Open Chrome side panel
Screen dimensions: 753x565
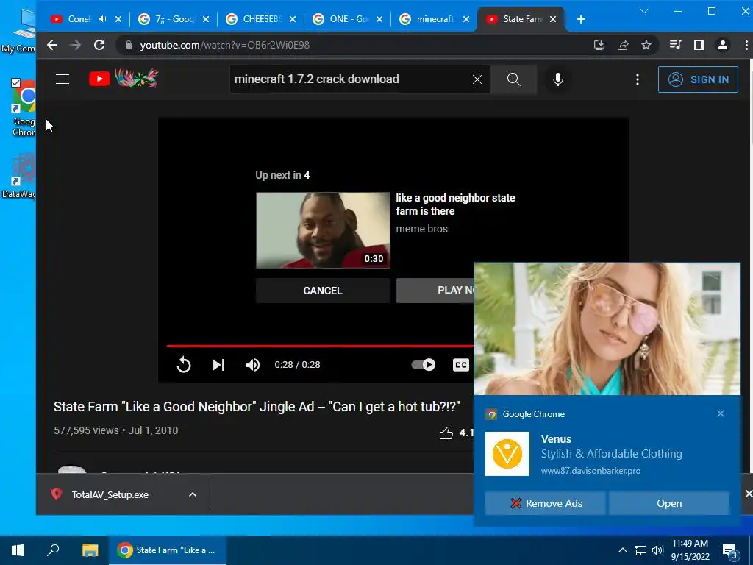coord(699,45)
